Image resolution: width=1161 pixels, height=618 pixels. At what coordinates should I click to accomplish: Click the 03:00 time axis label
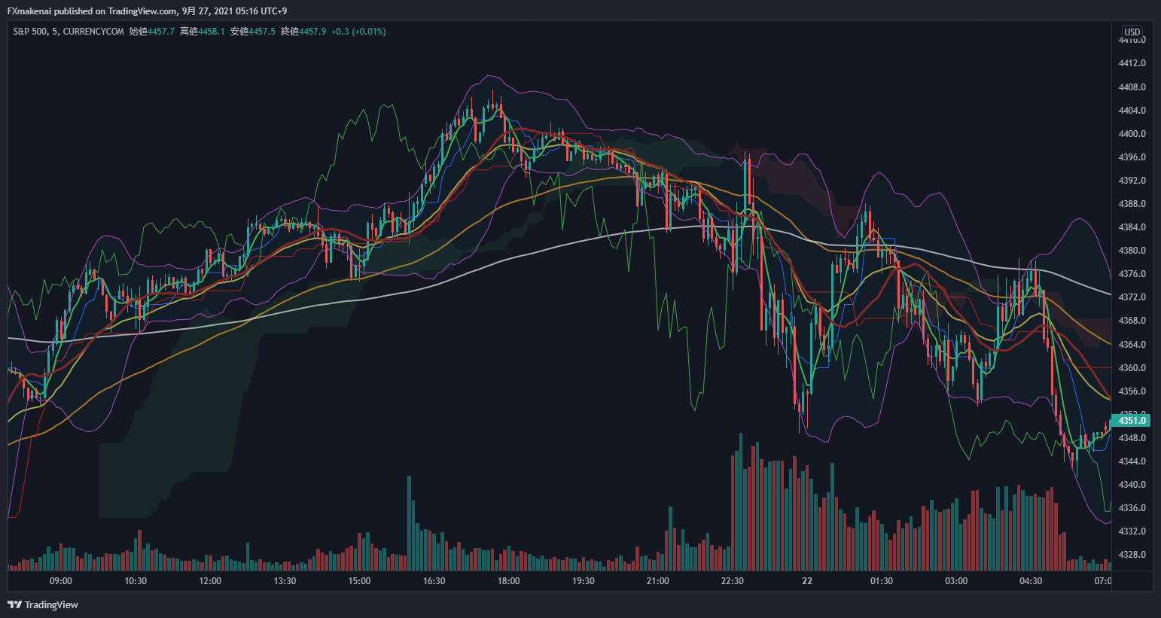click(x=956, y=581)
